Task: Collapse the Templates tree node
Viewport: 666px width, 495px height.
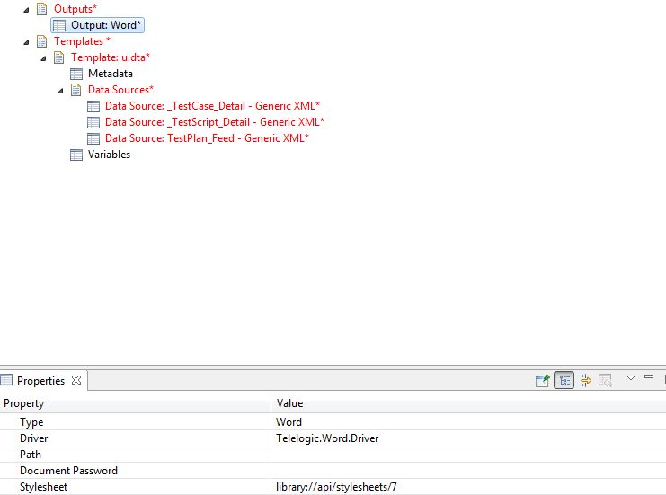Action: coord(26,41)
